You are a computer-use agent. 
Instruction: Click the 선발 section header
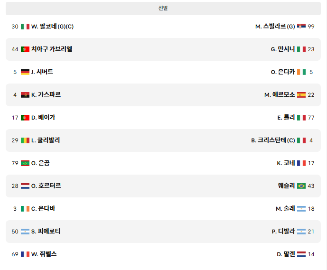pos(163,9)
